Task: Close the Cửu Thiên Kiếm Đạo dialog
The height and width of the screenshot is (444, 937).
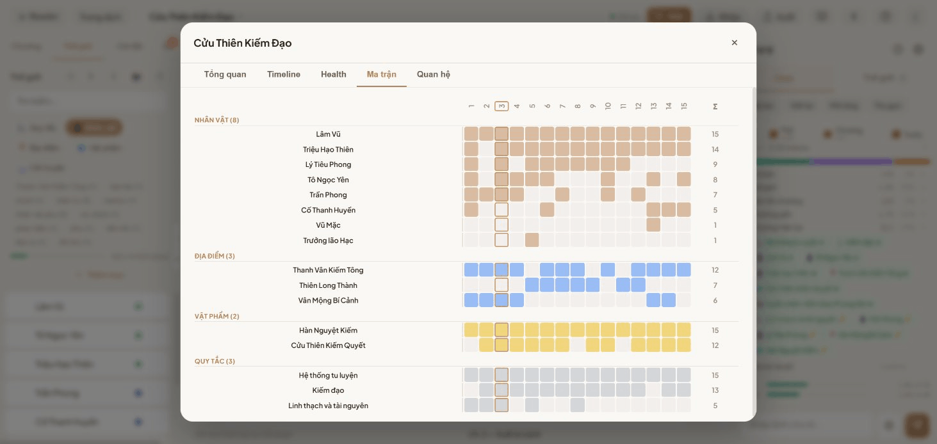Action: pyautogui.click(x=734, y=43)
